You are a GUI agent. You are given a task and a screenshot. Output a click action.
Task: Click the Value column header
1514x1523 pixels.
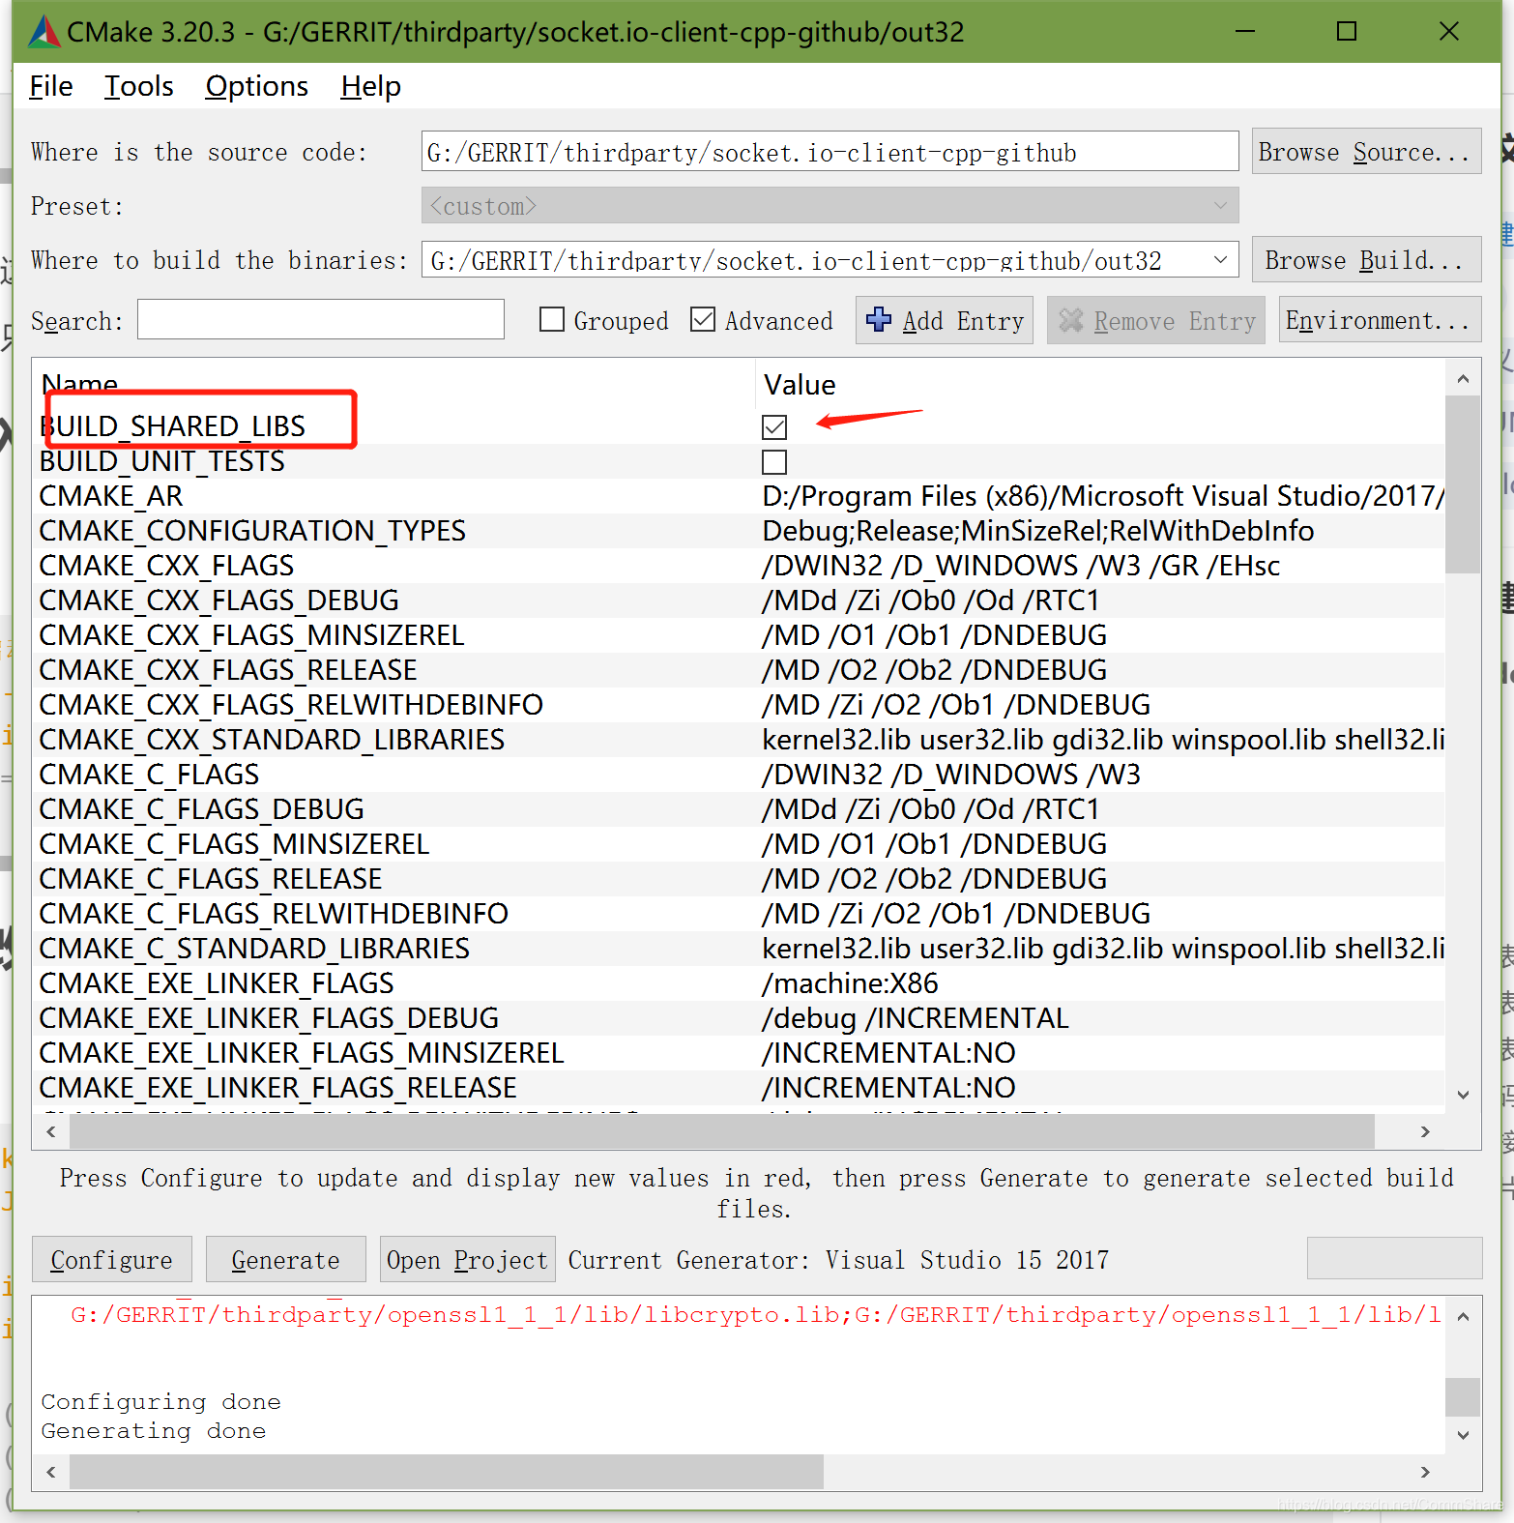800,385
